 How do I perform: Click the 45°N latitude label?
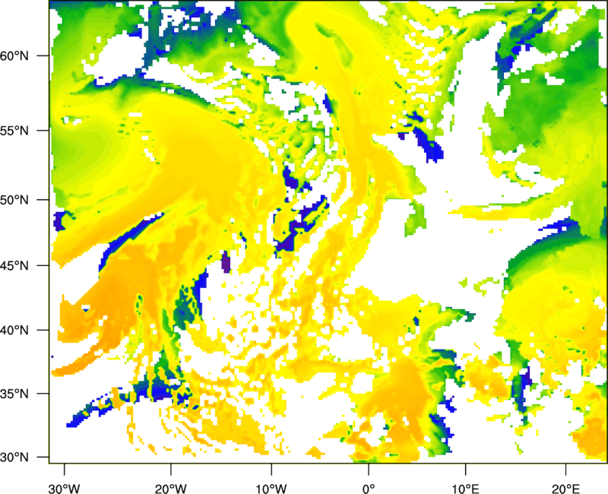pyautogui.click(x=14, y=266)
